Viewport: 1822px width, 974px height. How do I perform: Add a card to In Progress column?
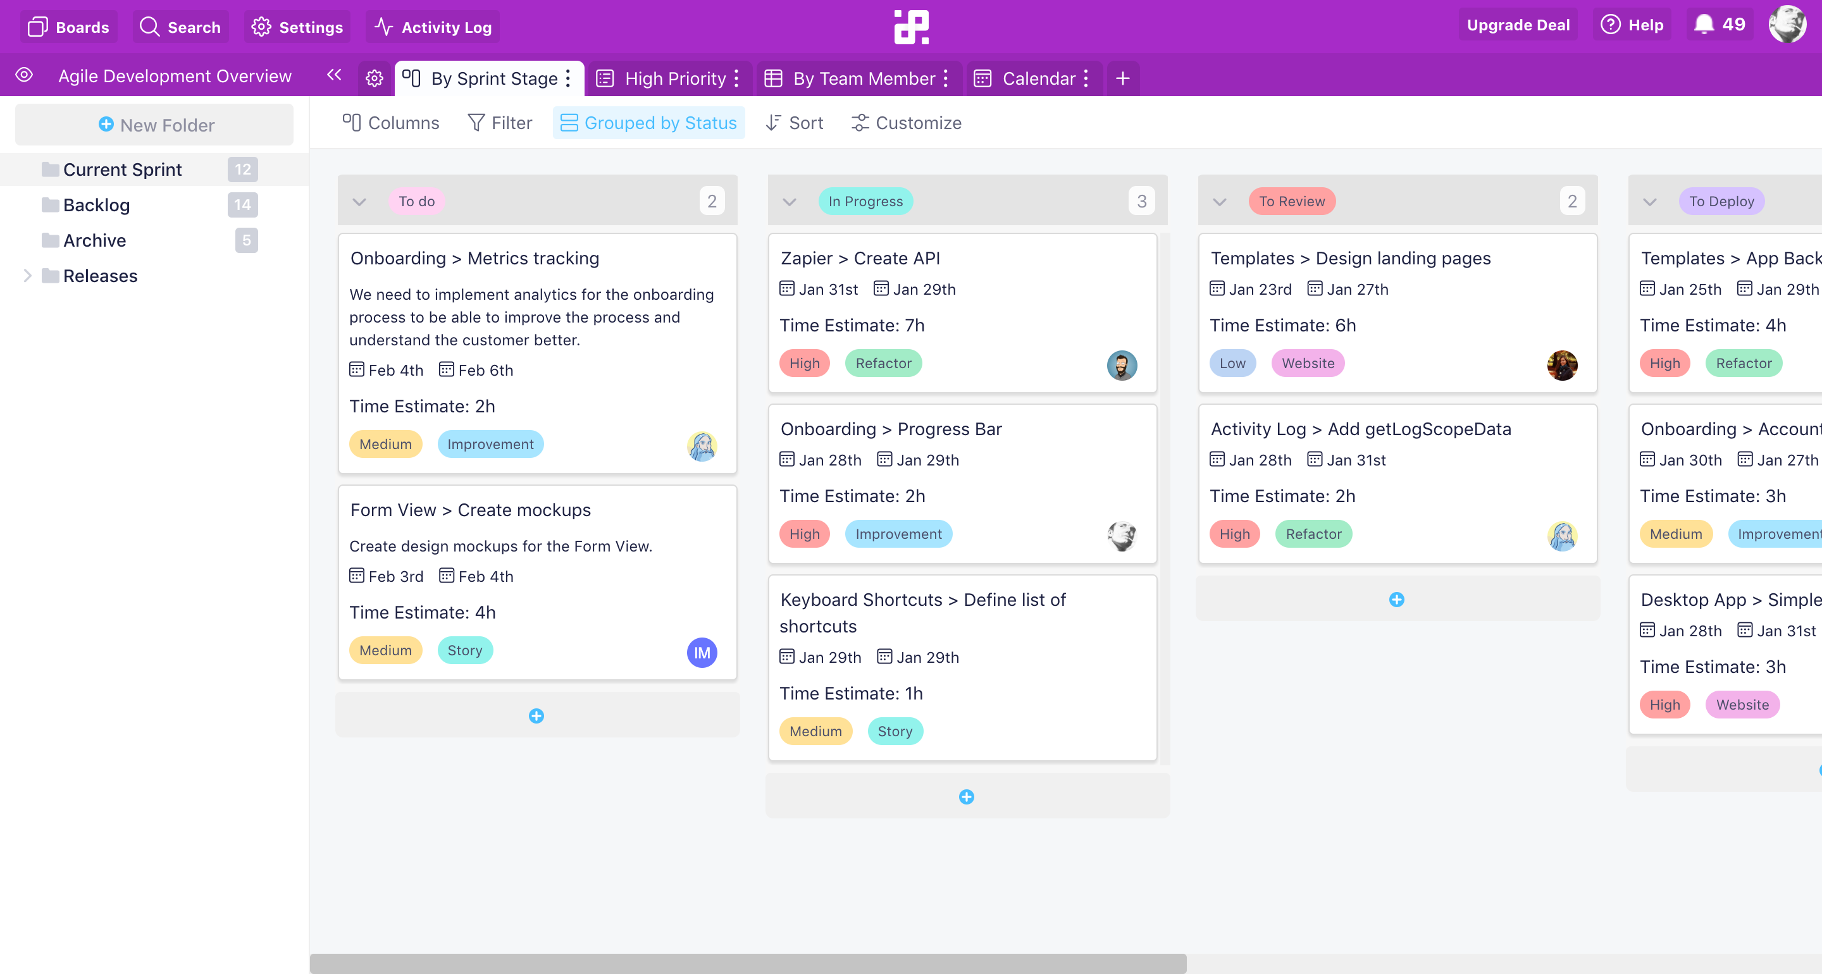tap(967, 796)
